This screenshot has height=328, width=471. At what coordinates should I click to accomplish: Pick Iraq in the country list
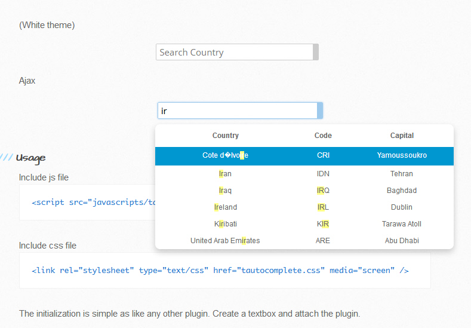coord(225,191)
